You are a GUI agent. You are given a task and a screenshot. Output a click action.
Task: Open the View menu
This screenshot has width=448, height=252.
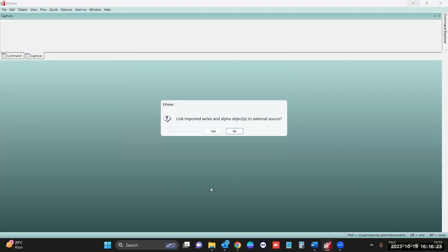click(34, 10)
